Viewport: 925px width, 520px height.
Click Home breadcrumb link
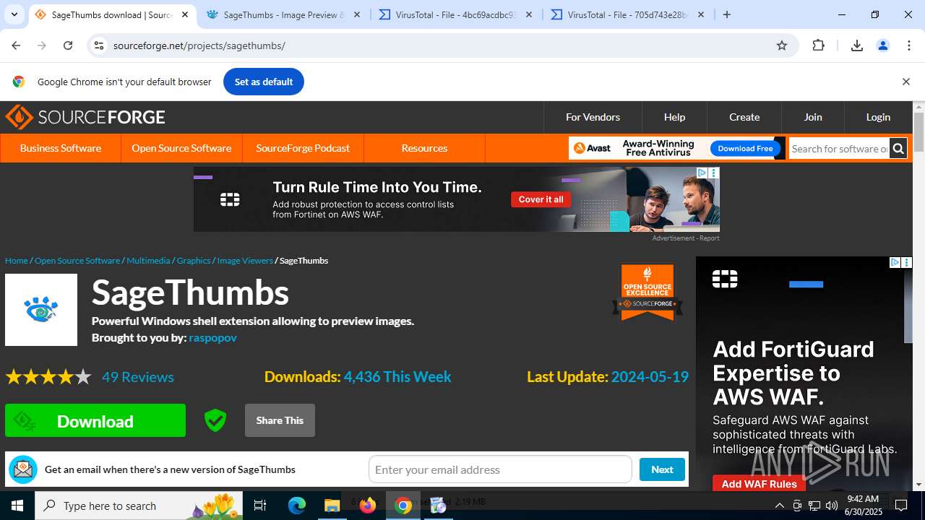[x=16, y=261]
